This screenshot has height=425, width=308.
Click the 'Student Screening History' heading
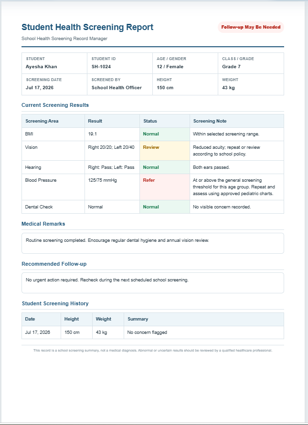tap(55, 303)
